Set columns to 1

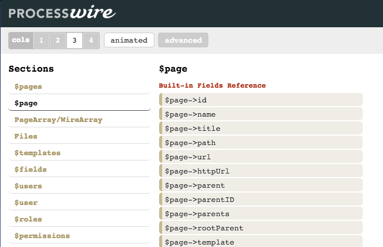42,40
